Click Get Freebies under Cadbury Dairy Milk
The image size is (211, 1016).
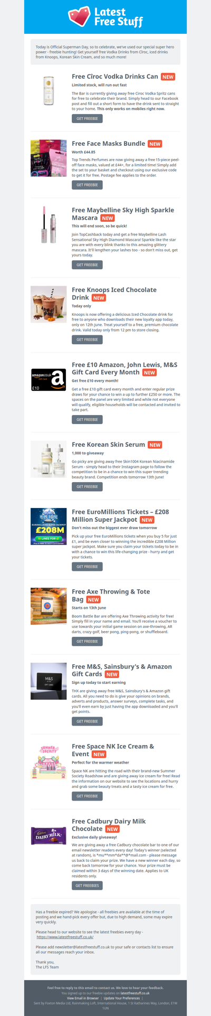click(x=88, y=886)
